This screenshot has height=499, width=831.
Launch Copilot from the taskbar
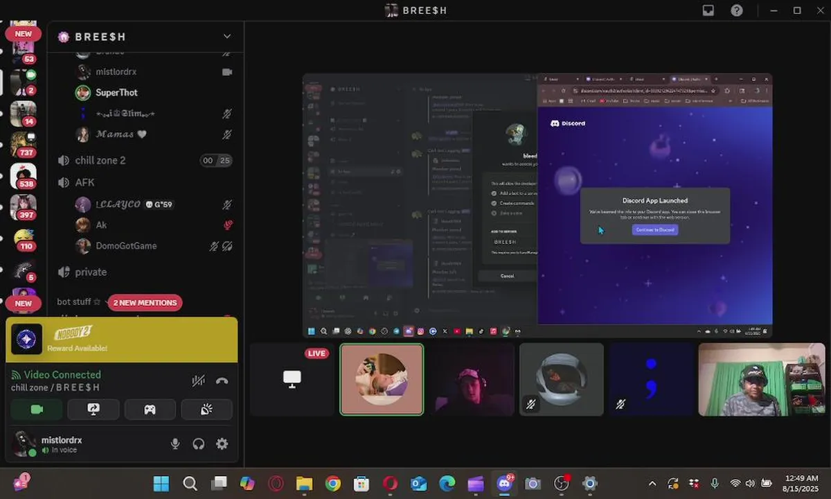[x=247, y=484]
